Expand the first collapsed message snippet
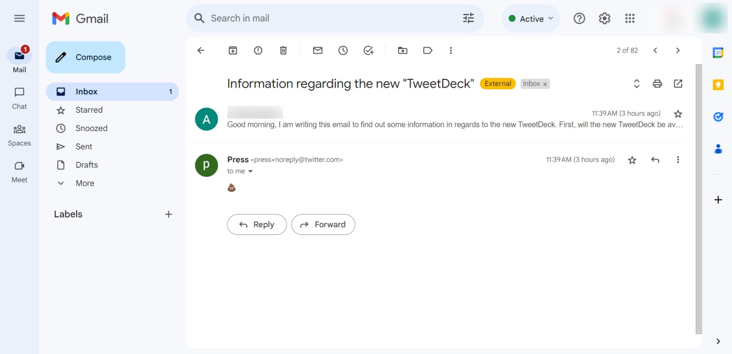 [455, 125]
